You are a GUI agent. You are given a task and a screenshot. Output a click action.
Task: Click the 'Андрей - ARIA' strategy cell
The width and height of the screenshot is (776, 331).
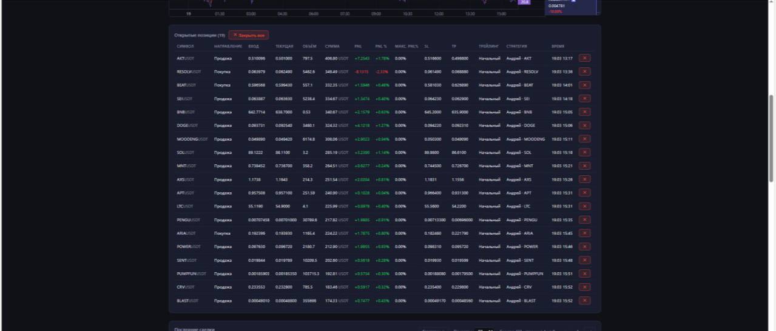520,233
